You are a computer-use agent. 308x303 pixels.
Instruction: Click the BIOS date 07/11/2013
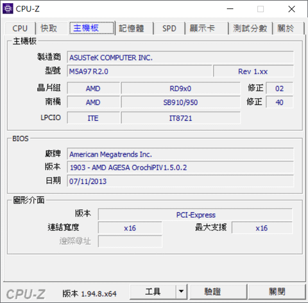click(x=180, y=181)
